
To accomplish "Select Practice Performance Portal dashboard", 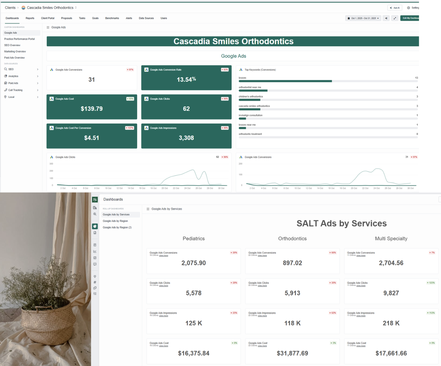I will pyautogui.click(x=20, y=39).
